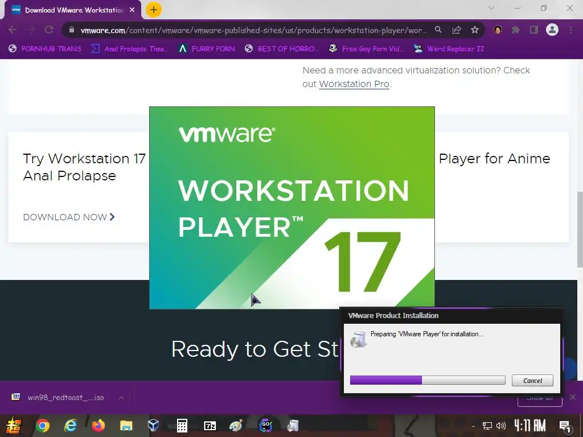
Task: Click the address bar URL field
Action: [x=253, y=30]
